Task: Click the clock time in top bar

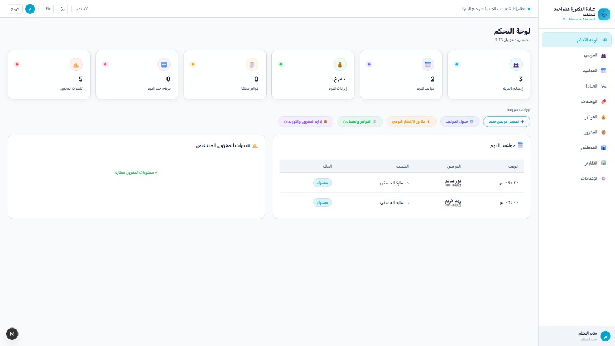Action: coord(82,9)
